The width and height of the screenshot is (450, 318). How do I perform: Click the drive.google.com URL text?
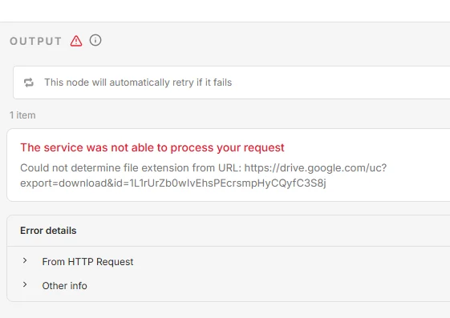point(315,168)
